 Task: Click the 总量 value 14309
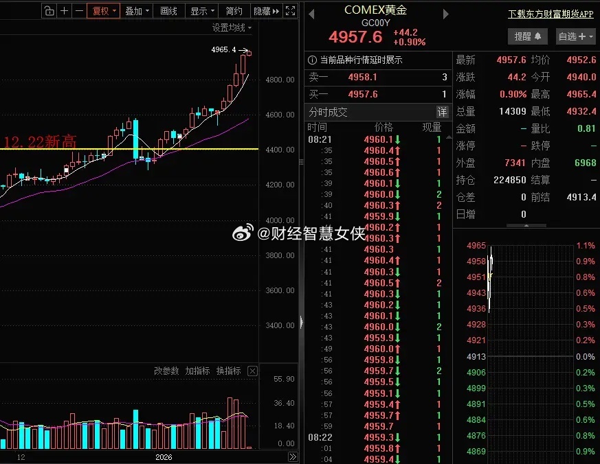click(513, 111)
